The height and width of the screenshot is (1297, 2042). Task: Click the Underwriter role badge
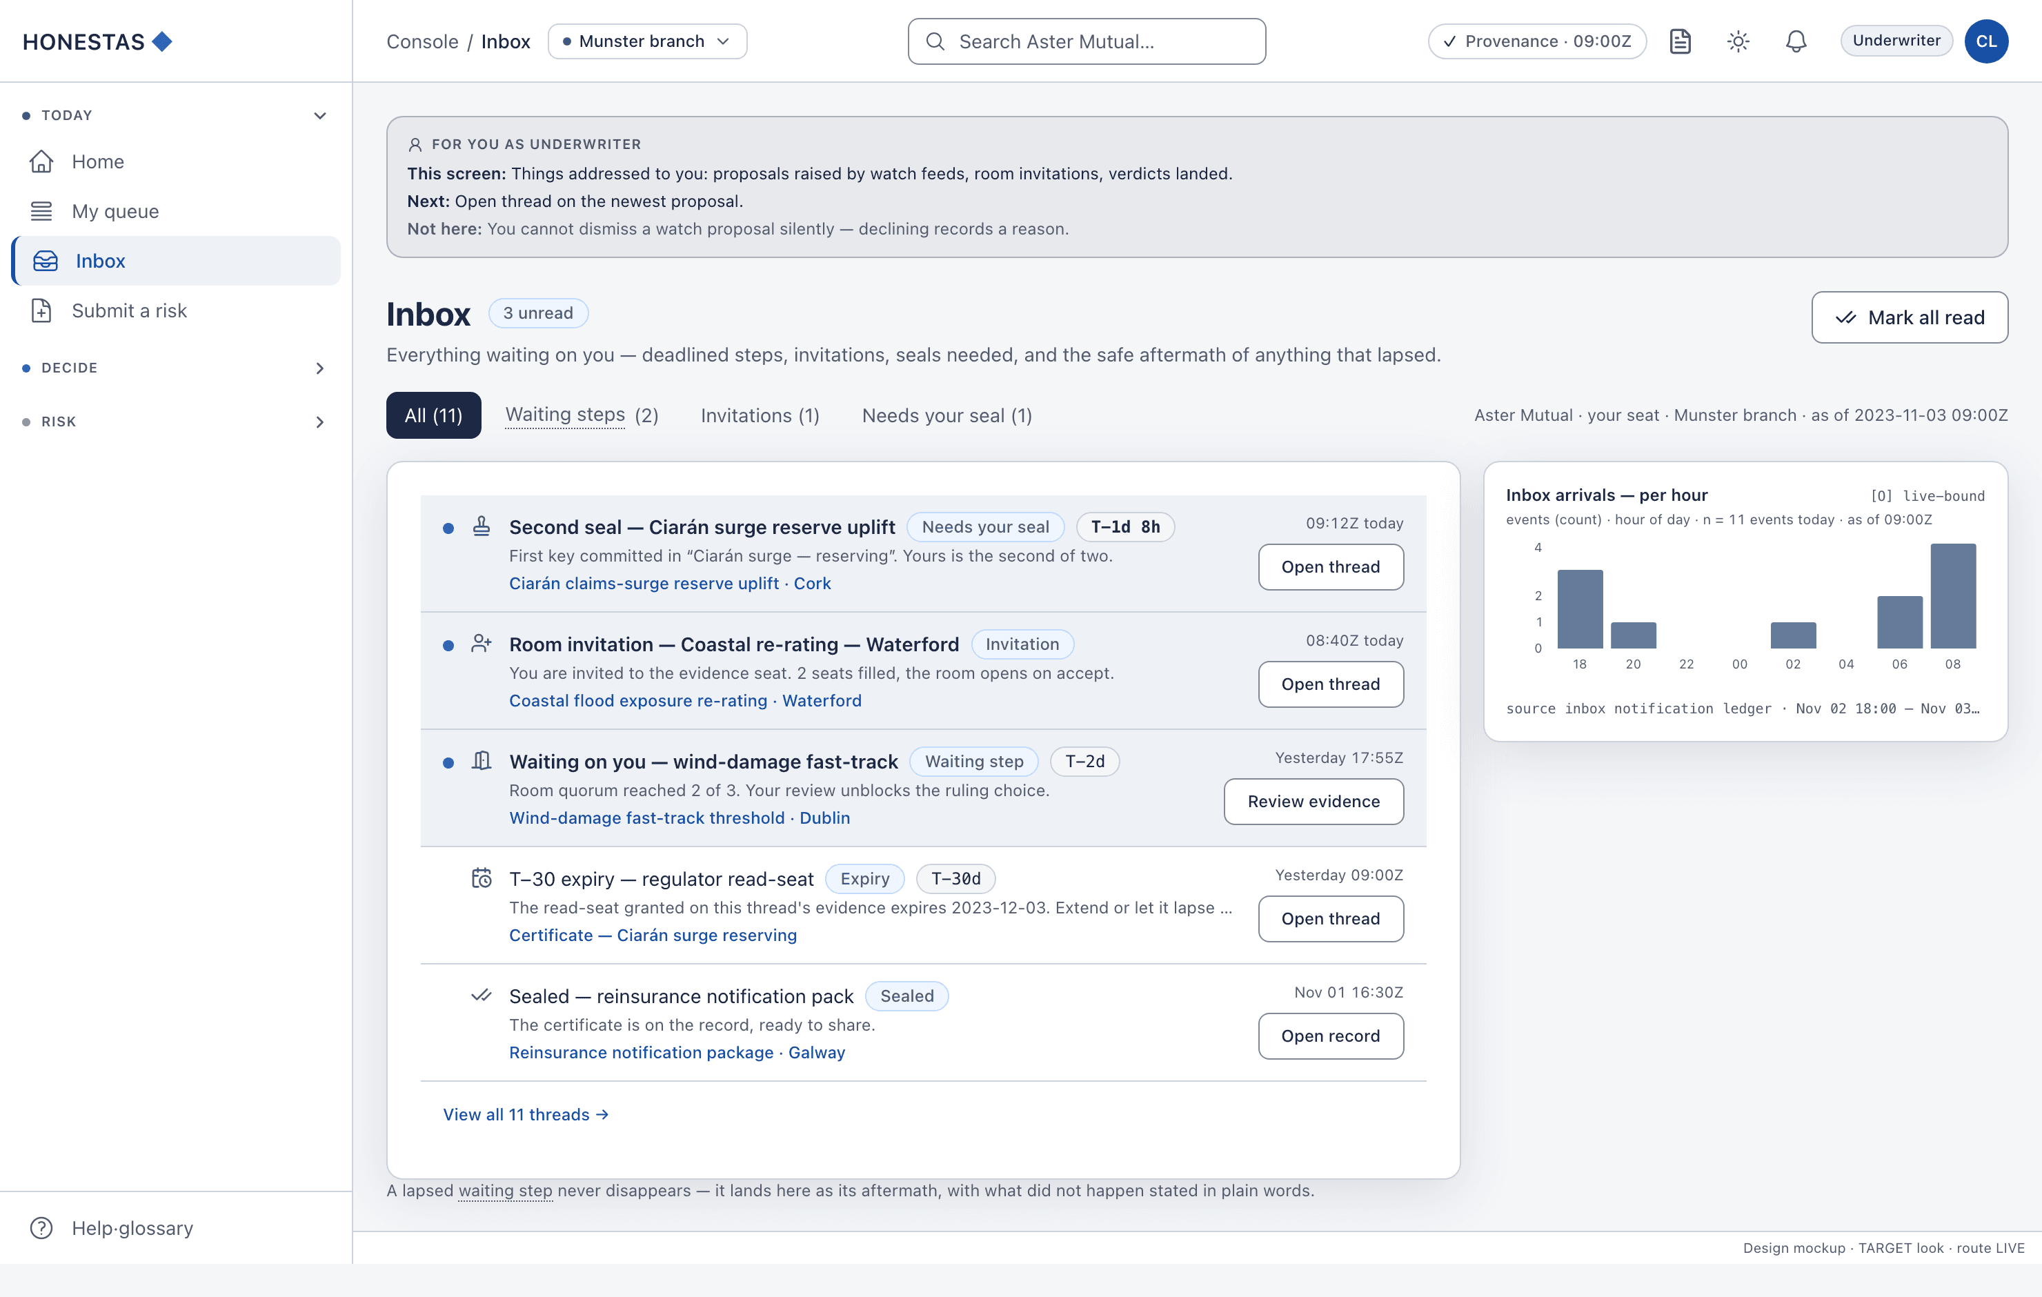click(x=1896, y=41)
